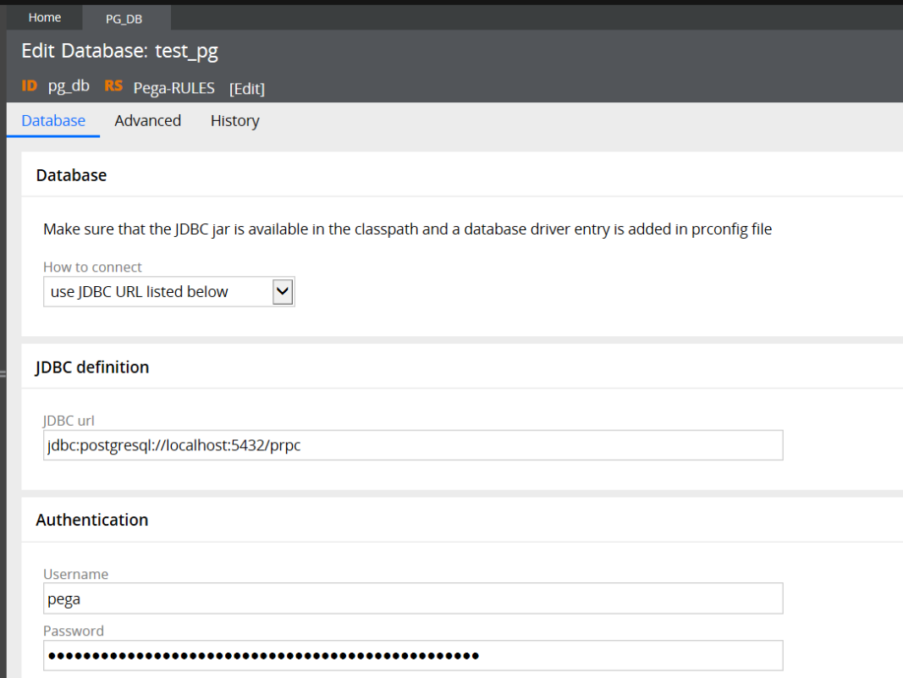Click the How to connect label
903x678 pixels.
point(92,267)
